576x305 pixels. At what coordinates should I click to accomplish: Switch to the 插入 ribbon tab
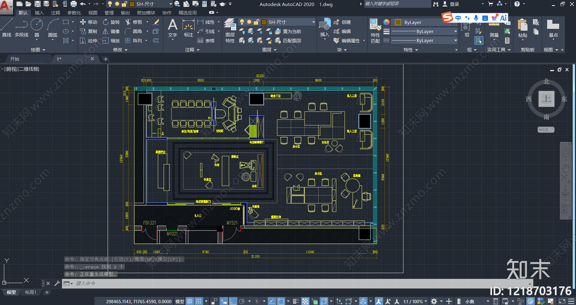click(39, 13)
